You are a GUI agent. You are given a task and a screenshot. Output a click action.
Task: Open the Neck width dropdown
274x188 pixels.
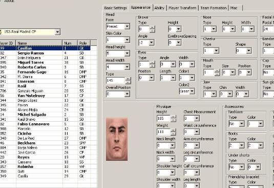172,159
